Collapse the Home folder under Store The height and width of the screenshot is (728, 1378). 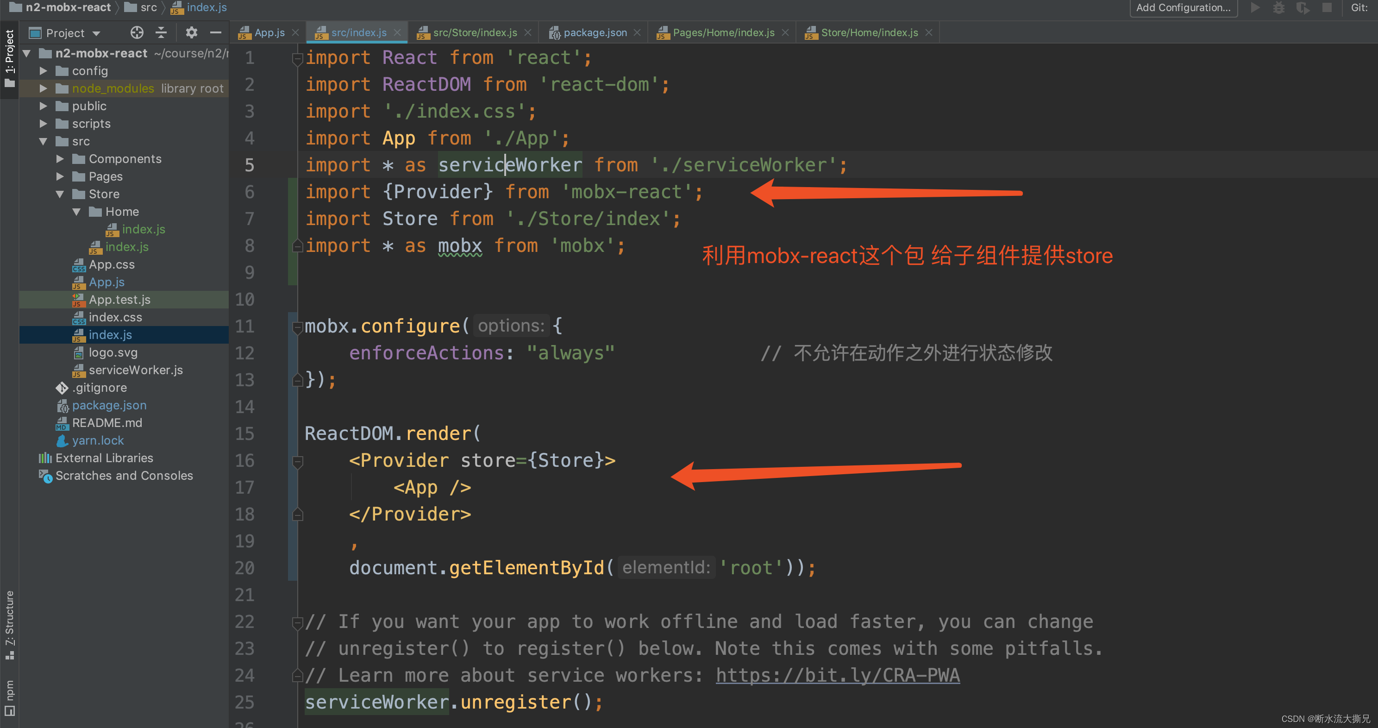click(x=76, y=212)
